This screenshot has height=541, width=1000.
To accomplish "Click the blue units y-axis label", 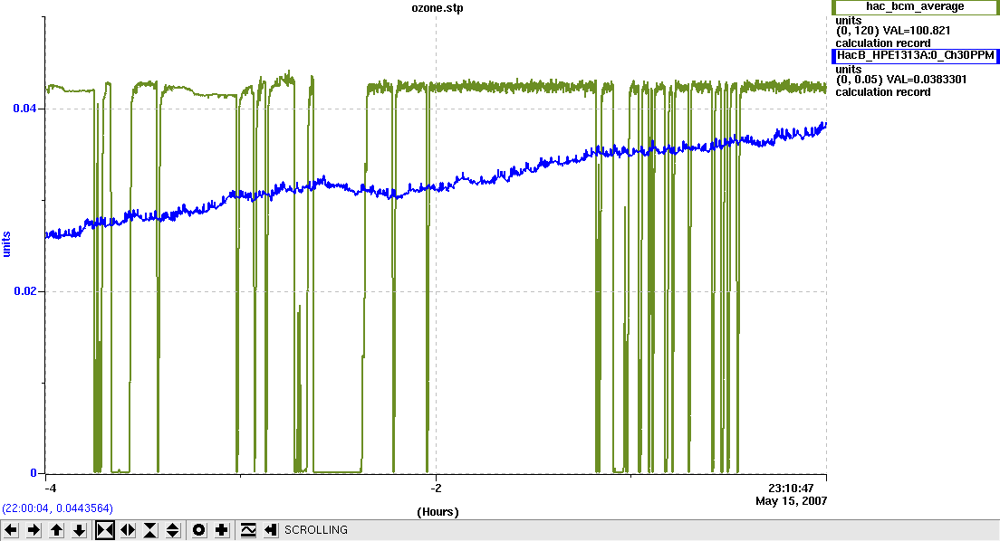I will [x=7, y=244].
